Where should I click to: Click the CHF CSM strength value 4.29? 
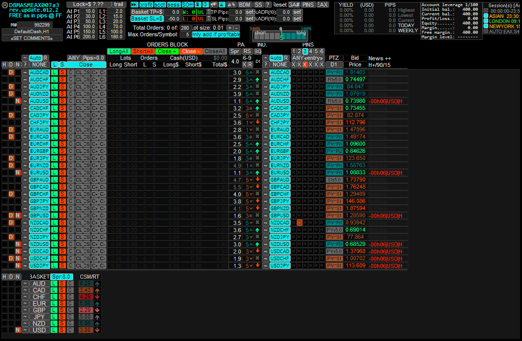pyautogui.click(x=85, y=297)
